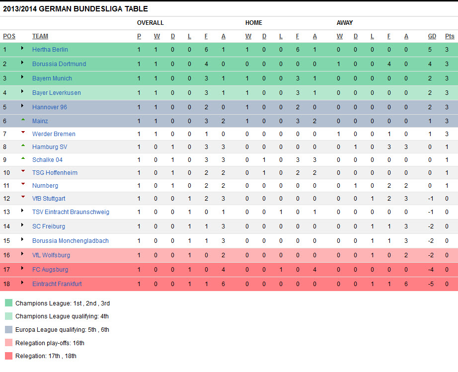Click the TEAM column header
This screenshot has width=458, height=372.
pos(40,36)
